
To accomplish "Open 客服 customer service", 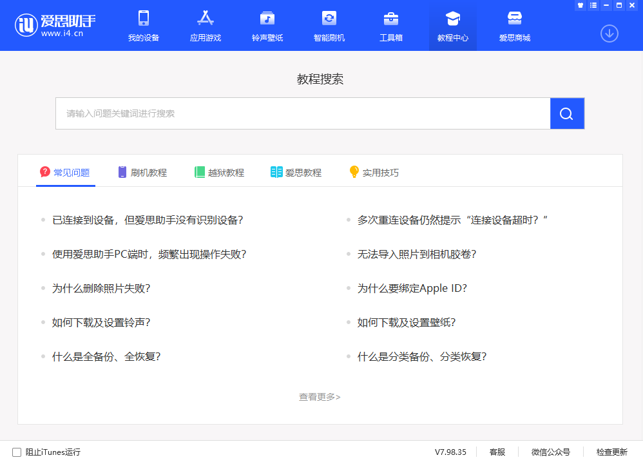I will click(496, 452).
